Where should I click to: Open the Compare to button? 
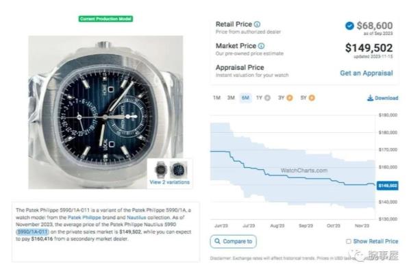pyautogui.click(x=234, y=241)
